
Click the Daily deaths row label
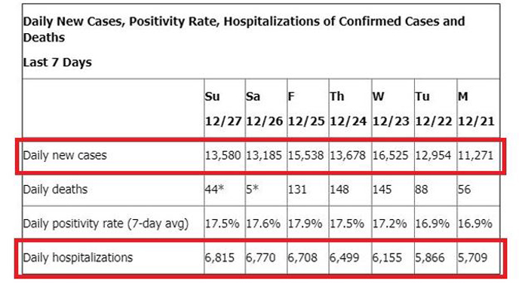pyautogui.click(x=55, y=190)
